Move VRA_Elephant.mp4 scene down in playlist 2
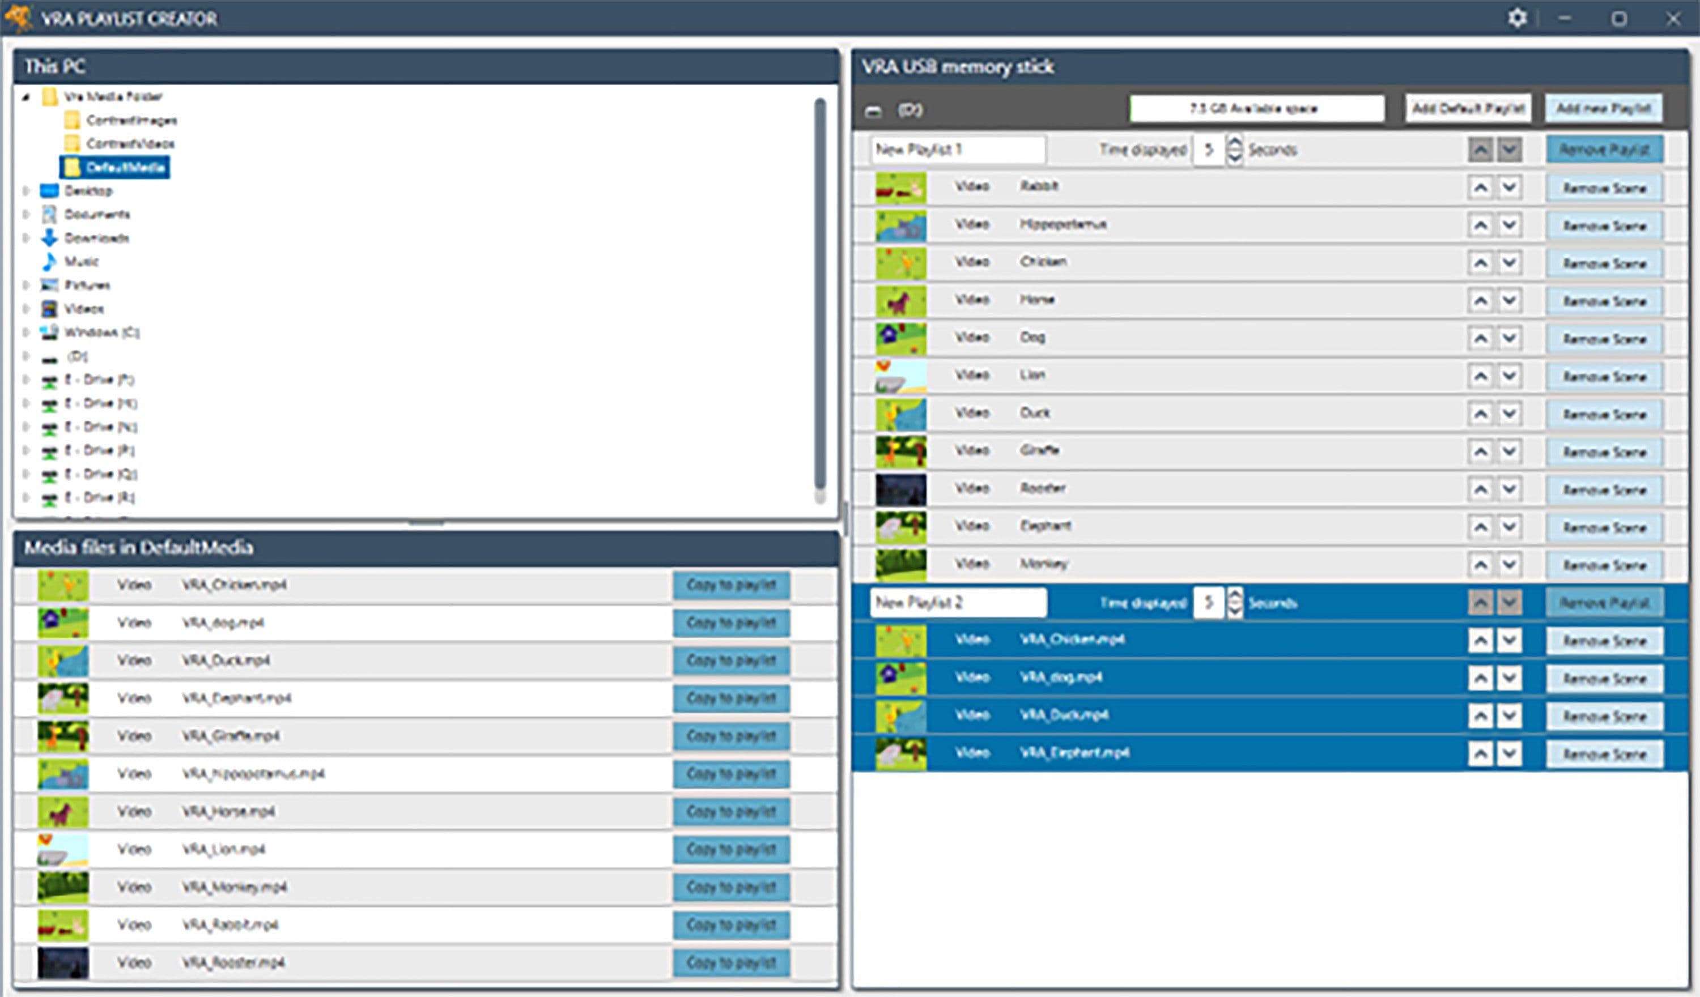 [x=1510, y=753]
